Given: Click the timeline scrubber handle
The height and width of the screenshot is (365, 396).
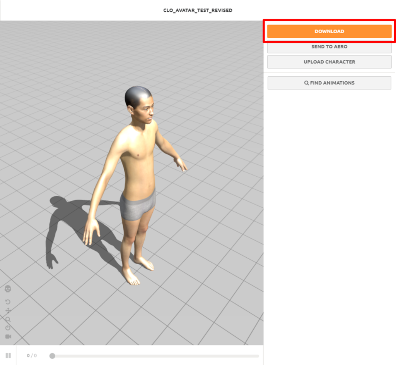Looking at the screenshot, I should tap(52, 356).
